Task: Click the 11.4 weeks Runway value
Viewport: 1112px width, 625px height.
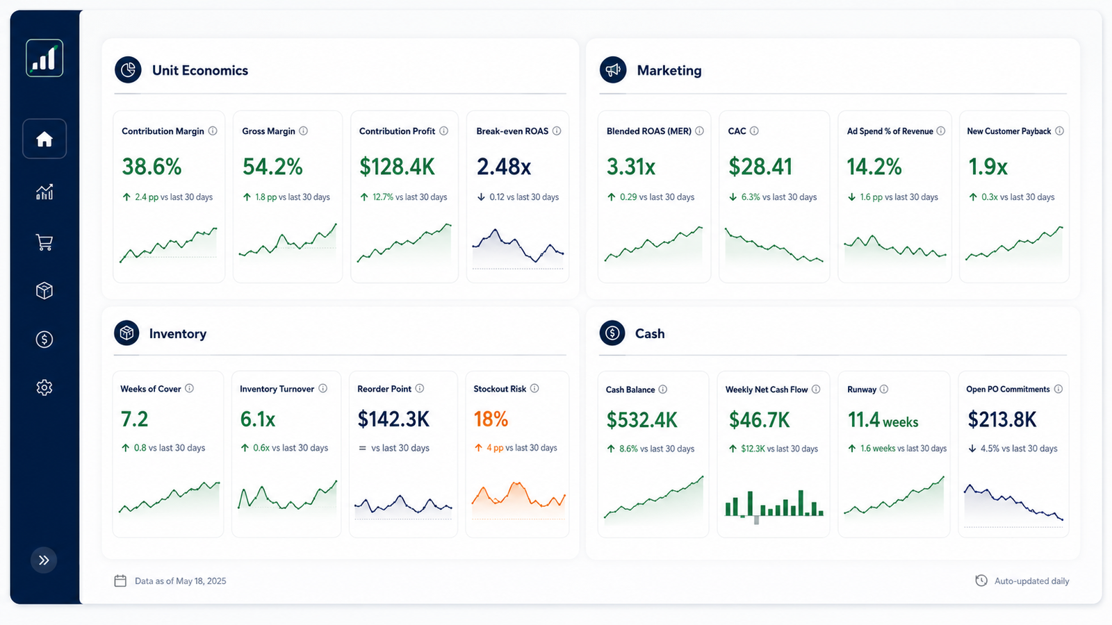Action: point(883,420)
